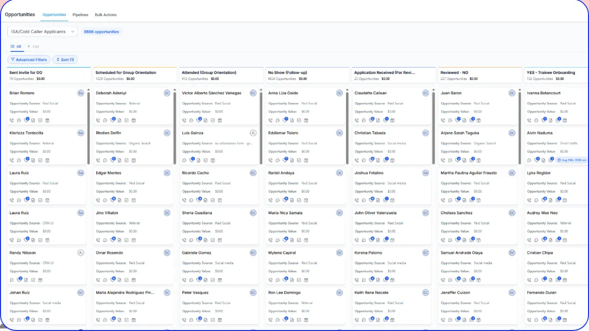Open notes icon on Rhollen Delfin card
The height and width of the screenshot is (331, 589).
(x=120, y=160)
